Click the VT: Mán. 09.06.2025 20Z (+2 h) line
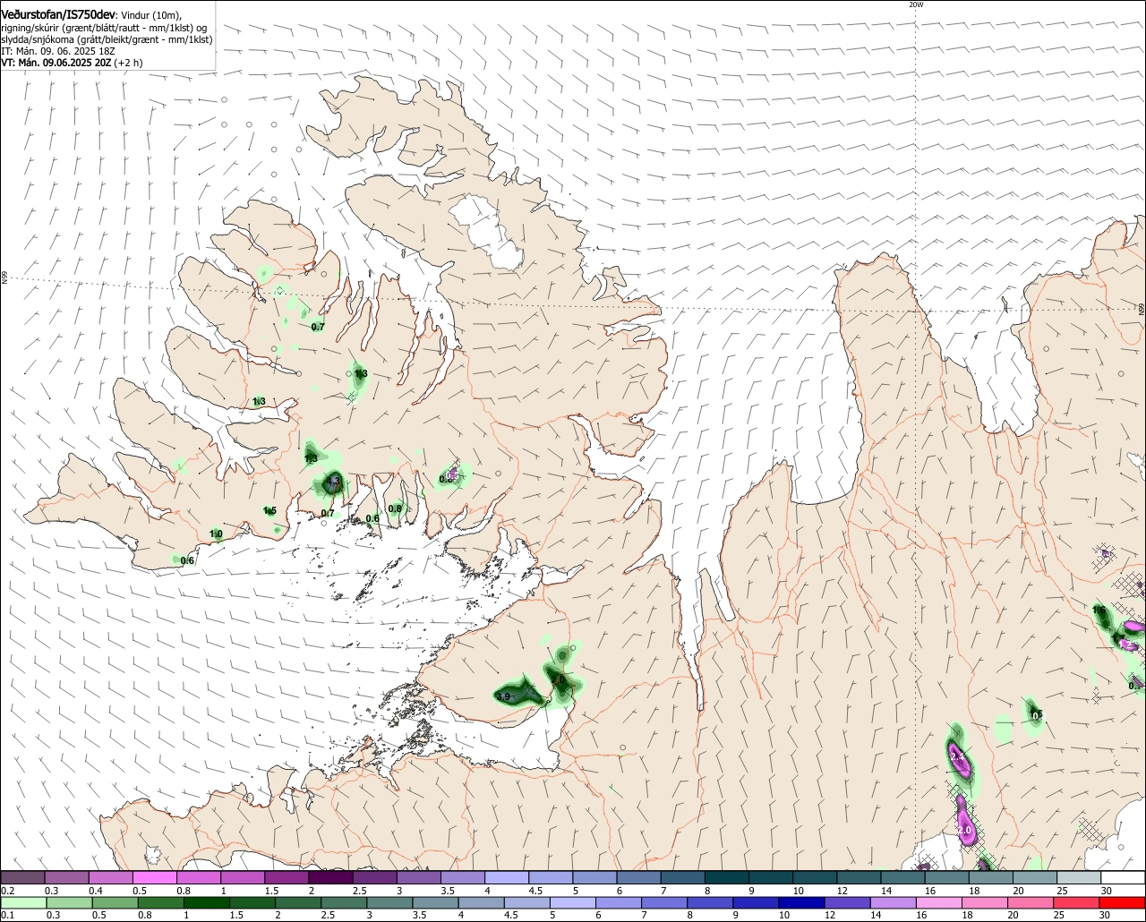The width and height of the screenshot is (1146, 922). pyautogui.click(x=72, y=63)
